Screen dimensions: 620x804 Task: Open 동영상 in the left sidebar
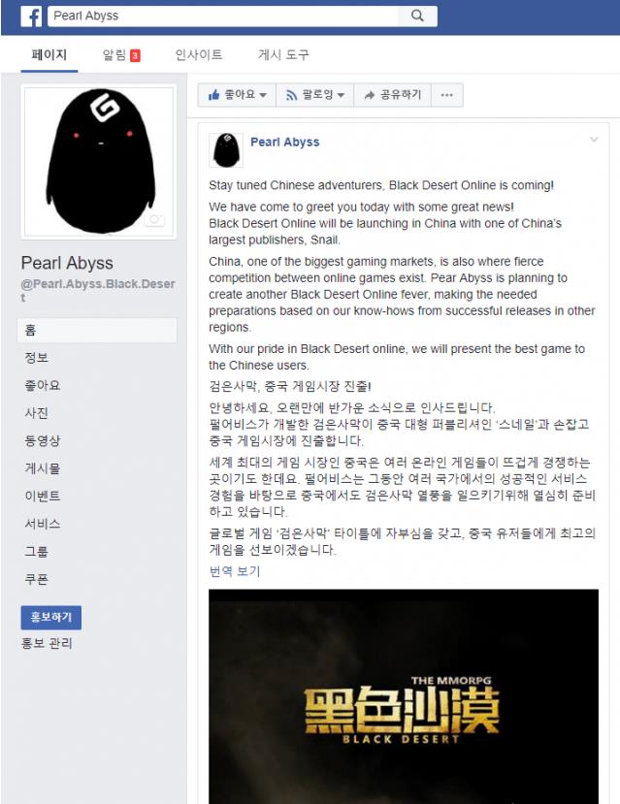[x=42, y=440]
